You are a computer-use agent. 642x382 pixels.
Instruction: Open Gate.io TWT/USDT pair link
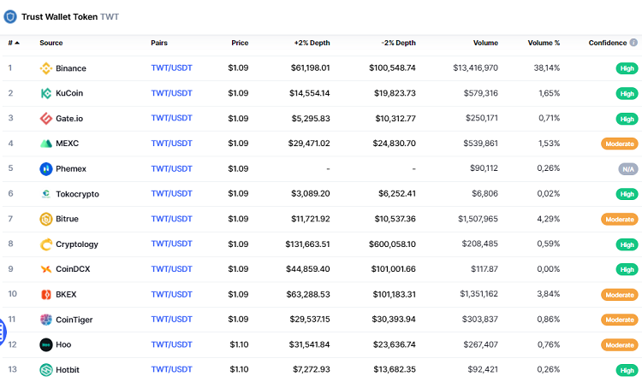(x=171, y=118)
